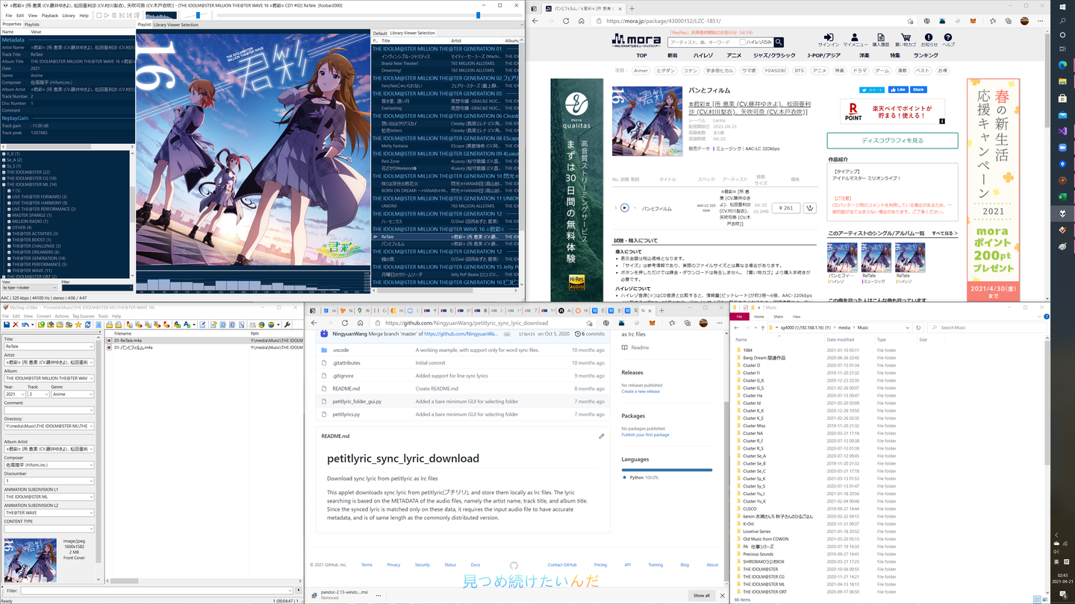Stop playback in foobar2000
Screen dimensions: 1075x604
click(100, 15)
